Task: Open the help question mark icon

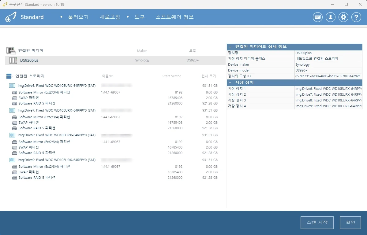Action: 356,17
